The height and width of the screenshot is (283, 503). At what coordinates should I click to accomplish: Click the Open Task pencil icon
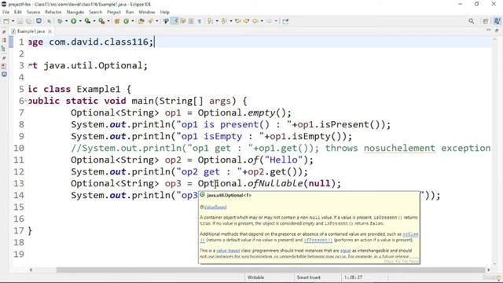[x=150, y=21]
